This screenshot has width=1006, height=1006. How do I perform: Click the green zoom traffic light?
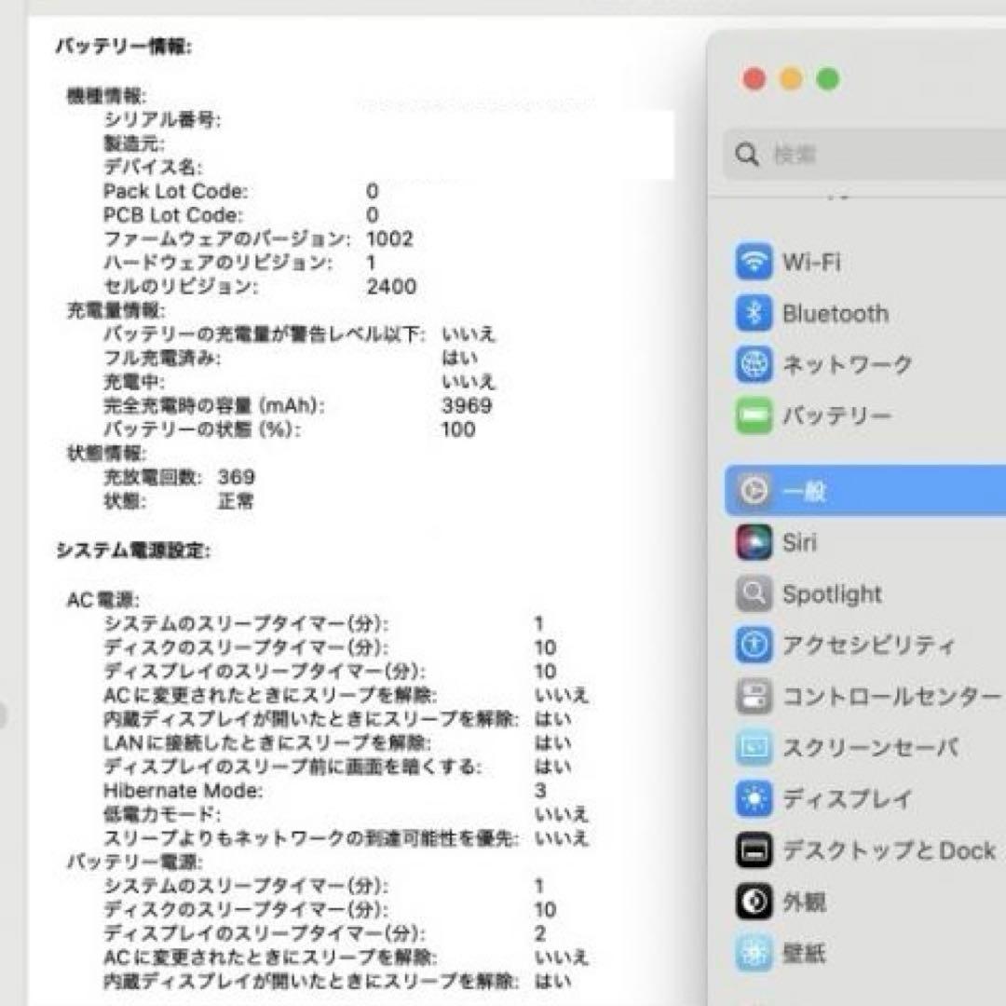point(827,80)
